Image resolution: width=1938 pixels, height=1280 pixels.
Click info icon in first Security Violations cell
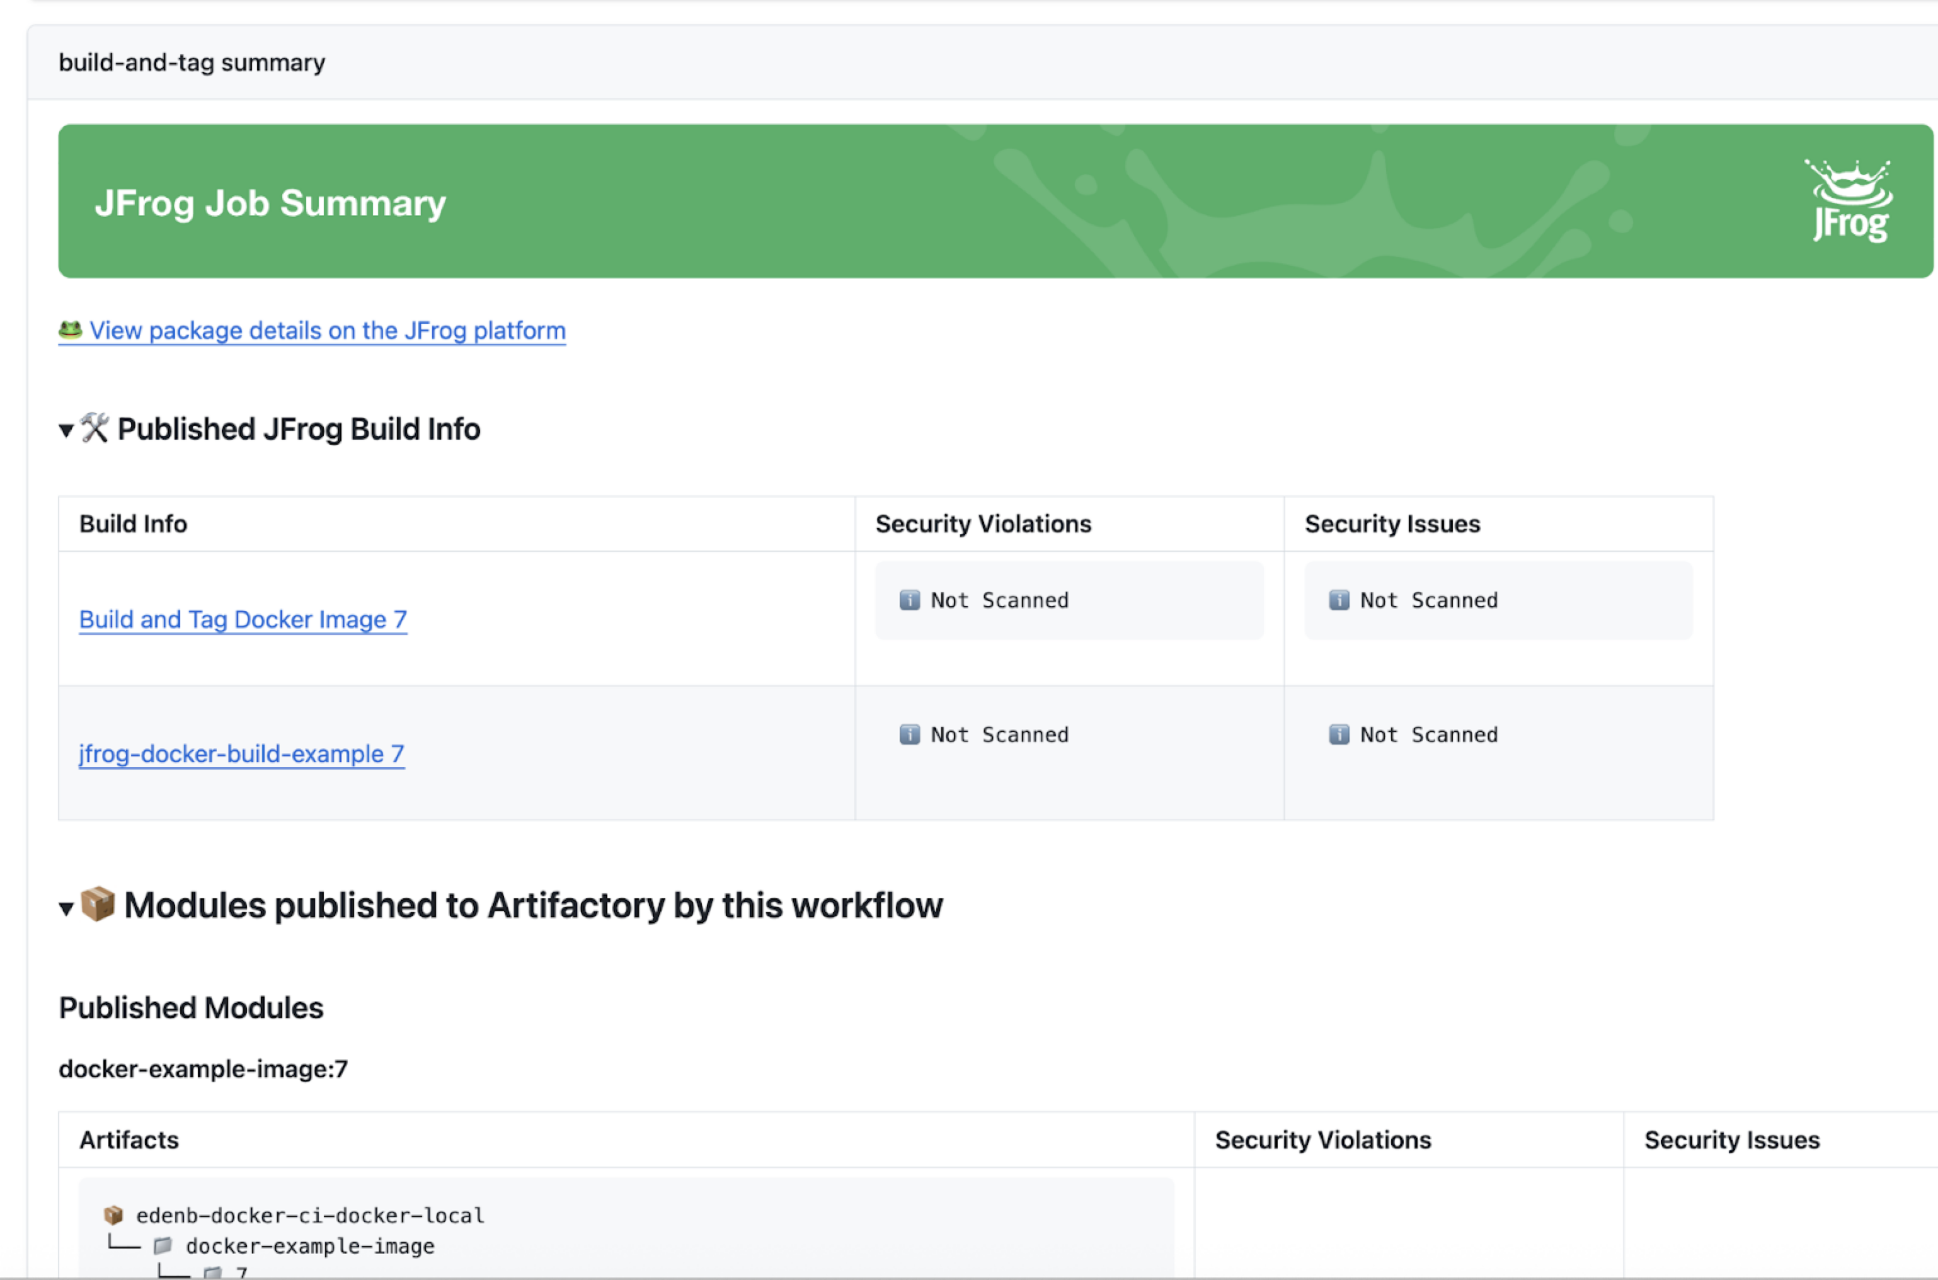909,600
